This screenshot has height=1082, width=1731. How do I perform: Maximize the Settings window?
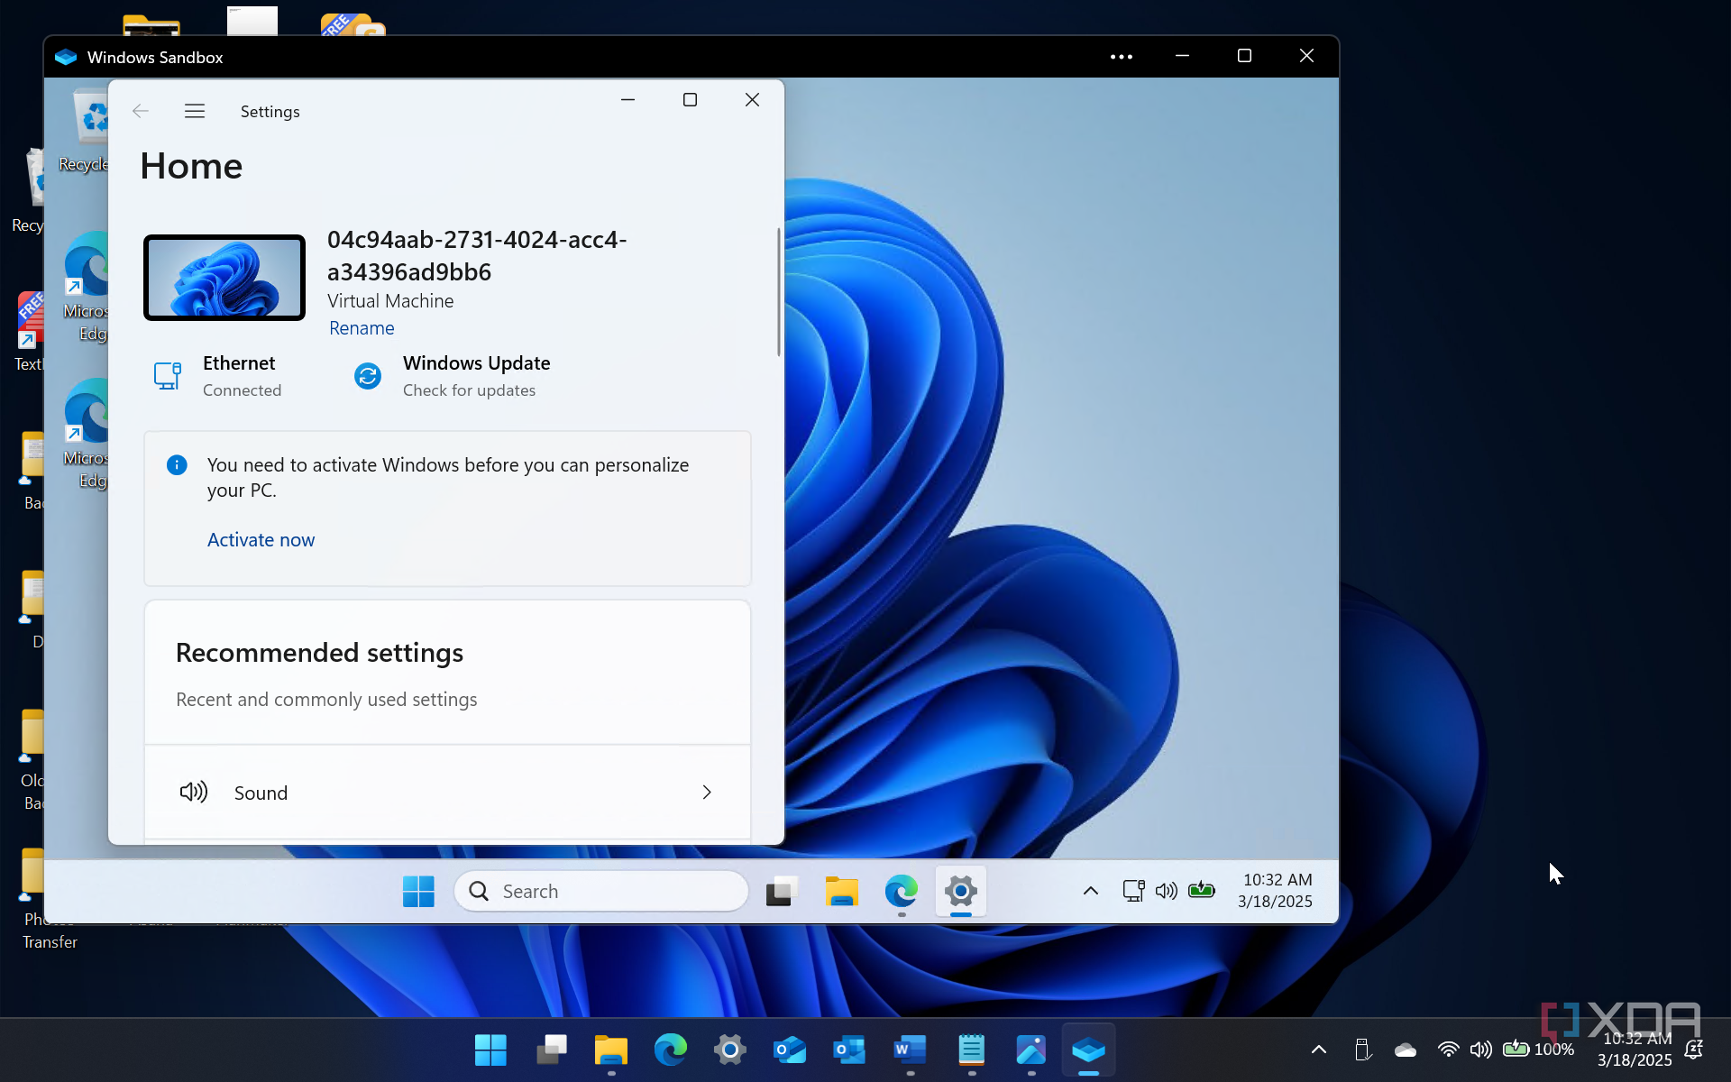point(690,100)
